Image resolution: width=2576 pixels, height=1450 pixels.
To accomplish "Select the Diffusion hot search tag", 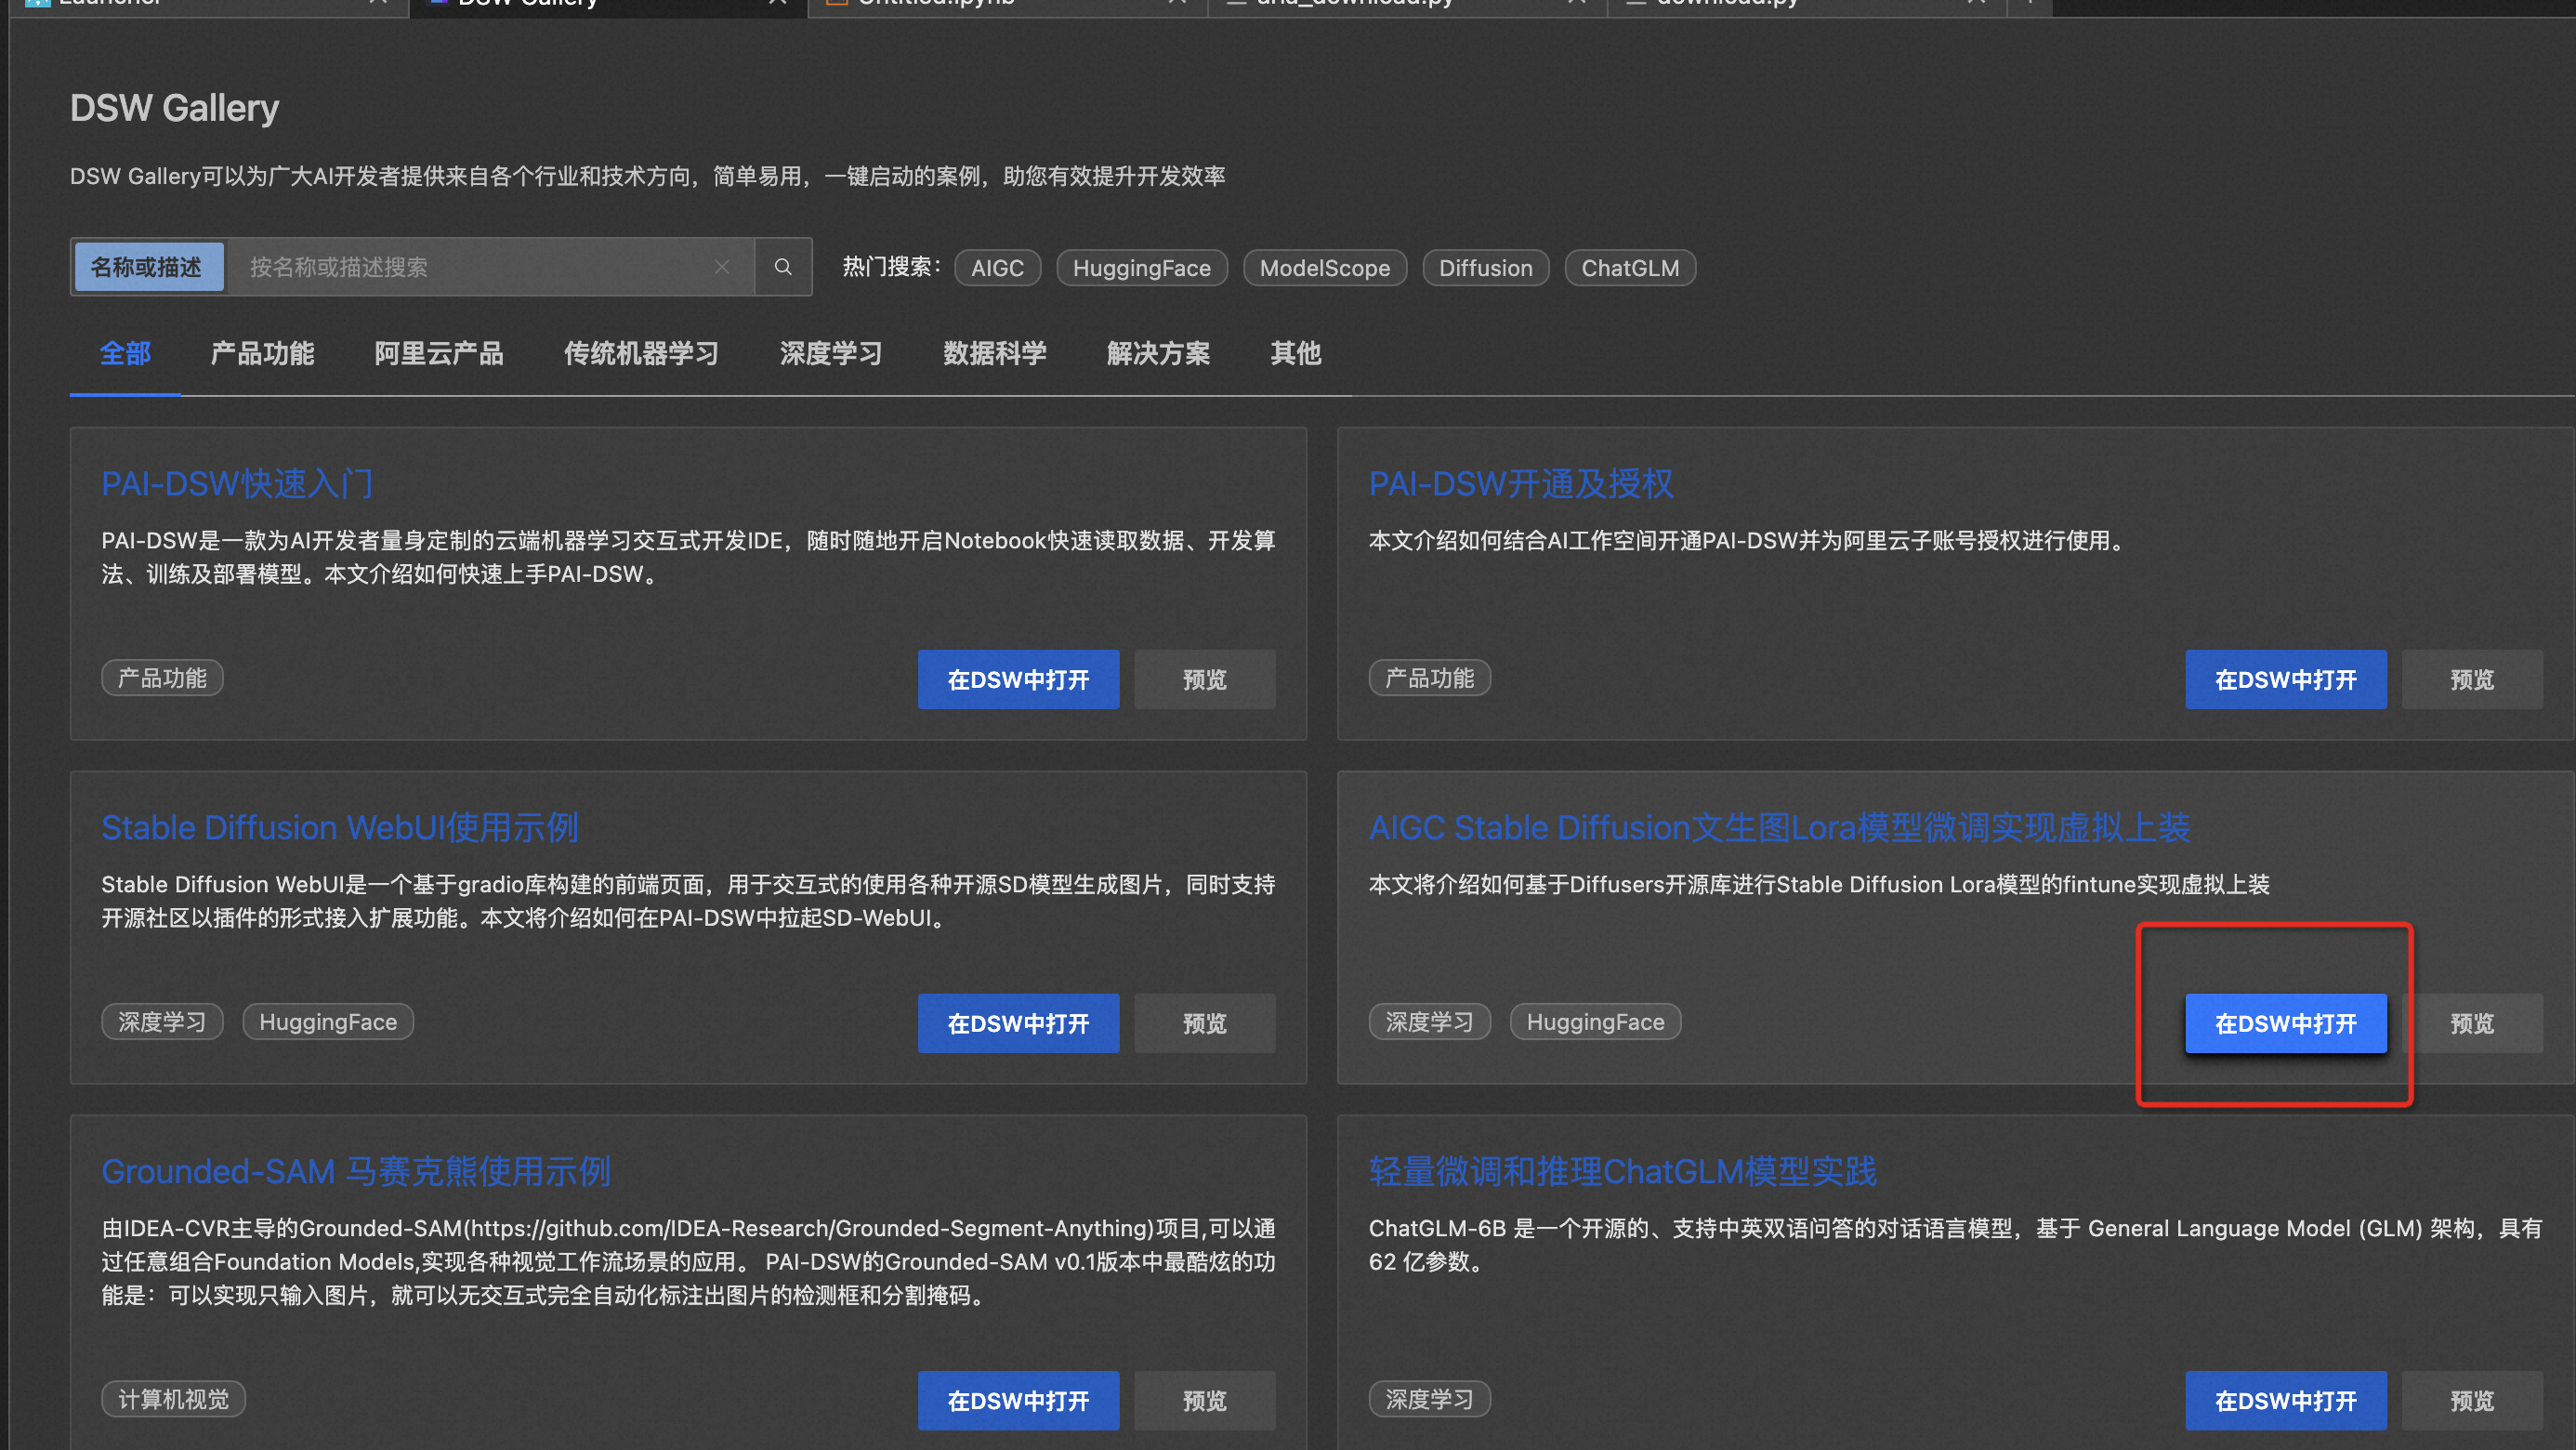I will pyautogui.click(x=1485, y=268).
